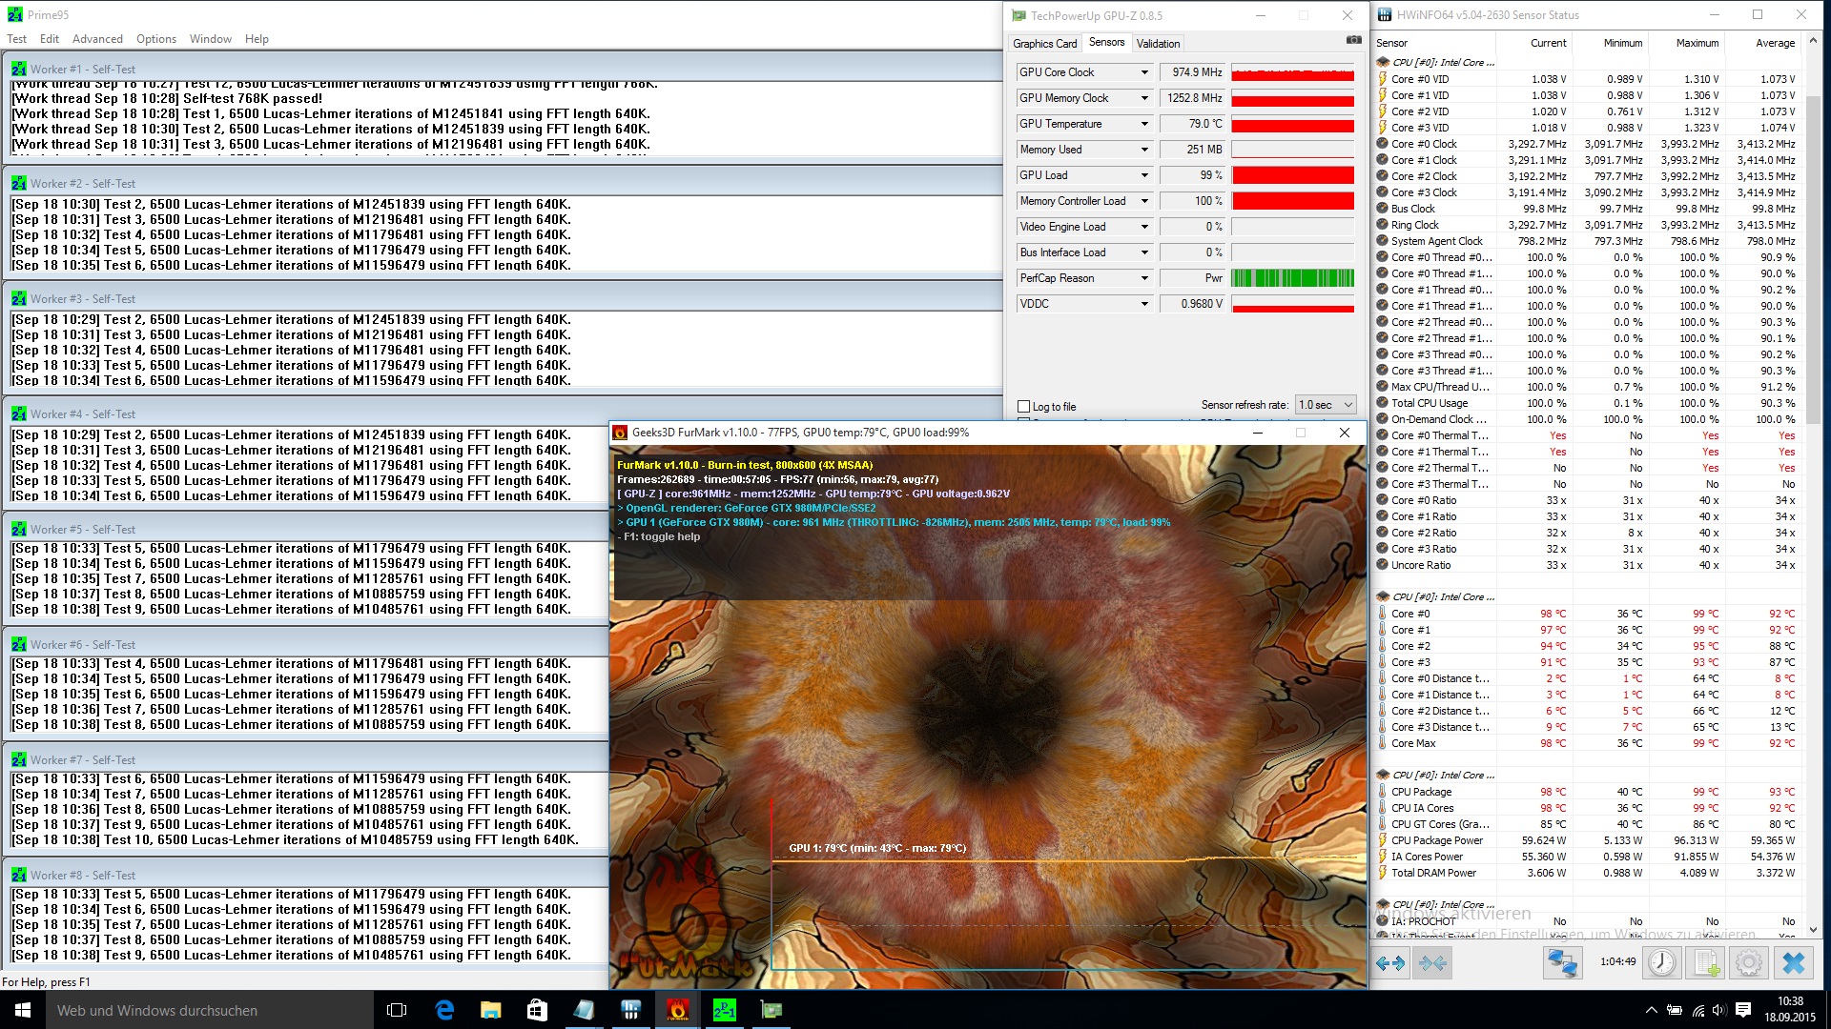This screenshot has width=1831, height=1029.
Task: Click Prime95 Worker #5 window icon
Action: click(x=18, y=529)
